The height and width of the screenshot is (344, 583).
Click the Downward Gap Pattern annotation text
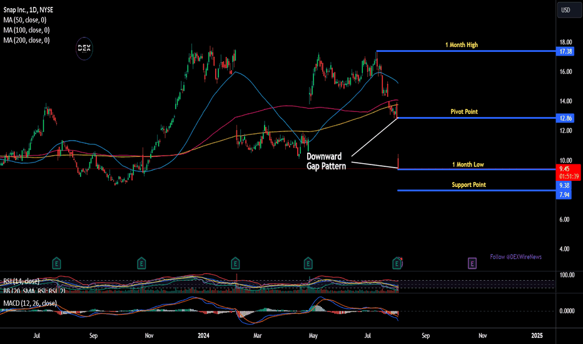point(326,161)
